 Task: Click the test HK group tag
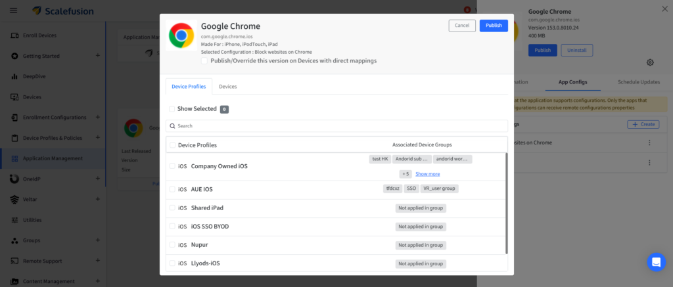pyautogui.click(x=380, y=159)
